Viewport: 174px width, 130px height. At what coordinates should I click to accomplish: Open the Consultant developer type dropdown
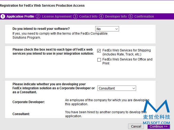(117, 88)
